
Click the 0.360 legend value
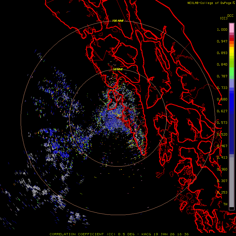pos(222,169)
